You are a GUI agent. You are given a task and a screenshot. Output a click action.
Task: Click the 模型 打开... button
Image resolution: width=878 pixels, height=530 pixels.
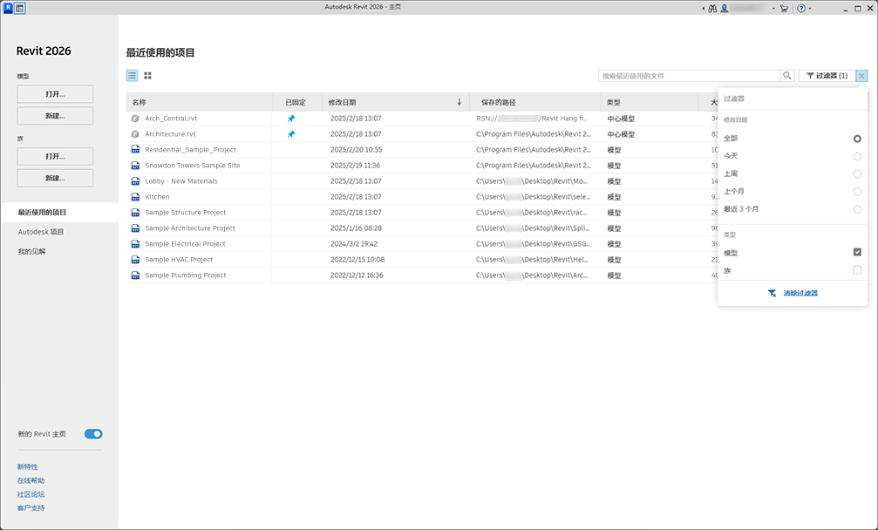click(x=55, y=94)
